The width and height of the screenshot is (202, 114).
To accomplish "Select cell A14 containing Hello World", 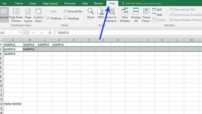I will point(13,104).
